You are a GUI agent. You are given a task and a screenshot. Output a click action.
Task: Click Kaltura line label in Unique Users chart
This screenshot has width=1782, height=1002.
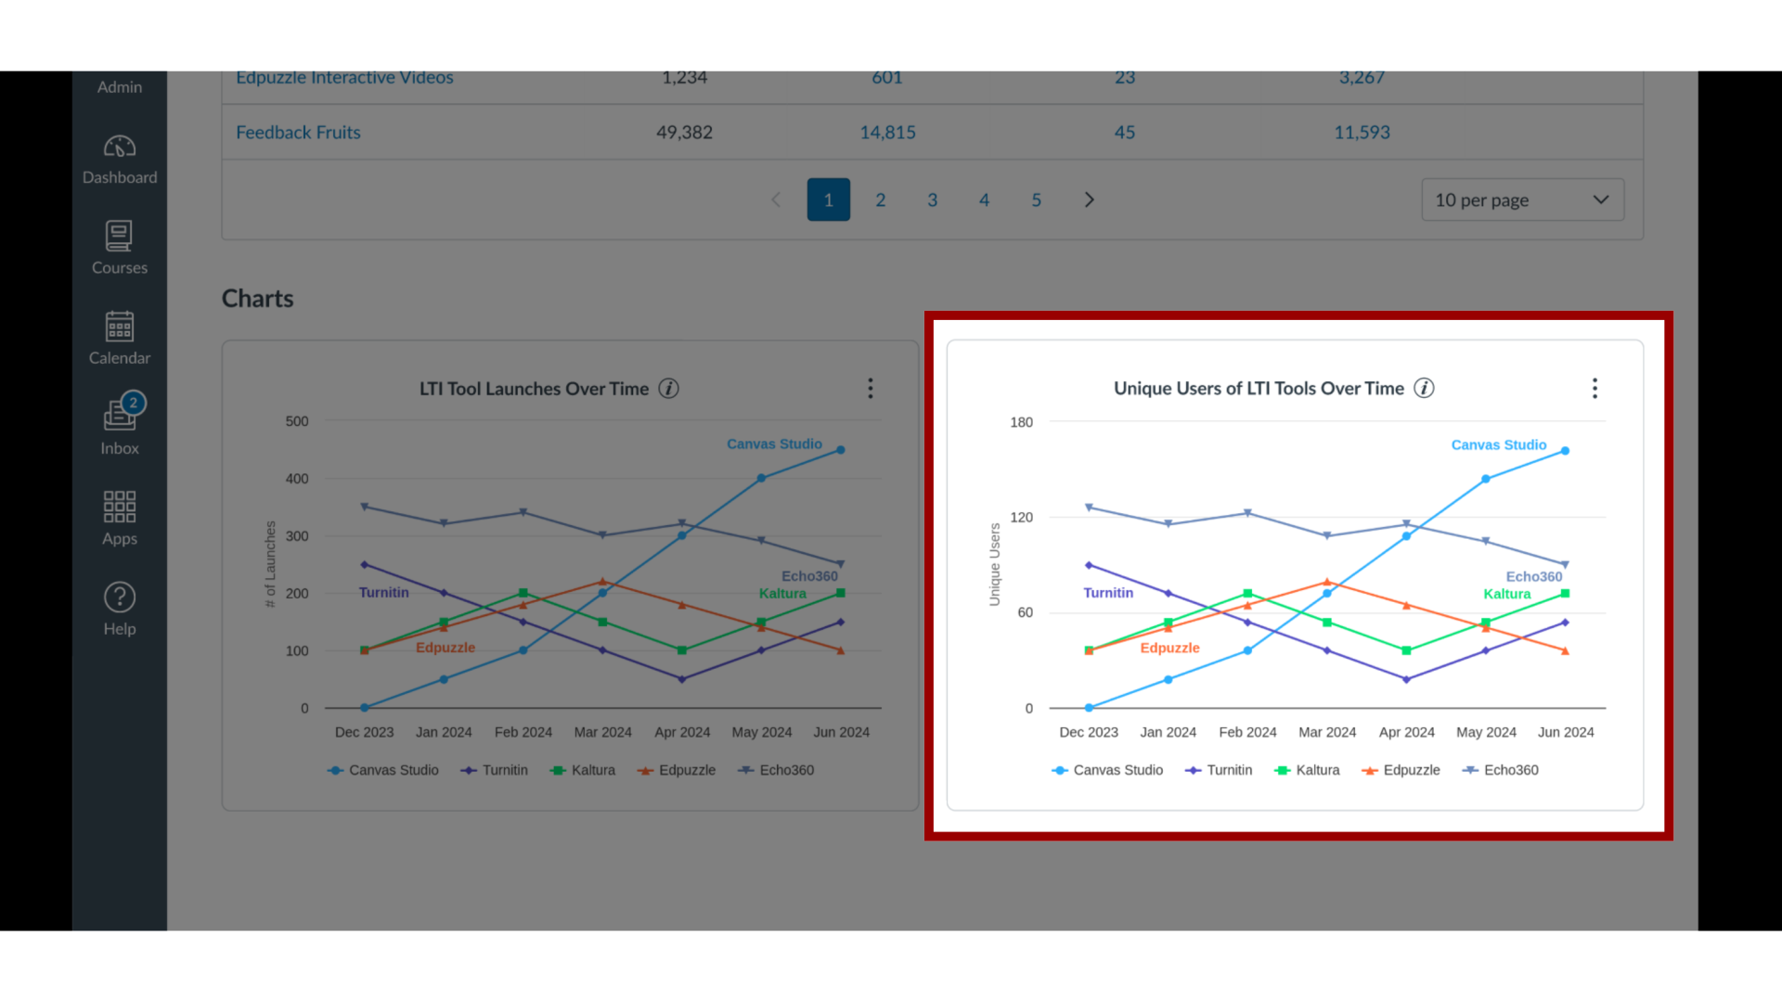pos(1507,594)
